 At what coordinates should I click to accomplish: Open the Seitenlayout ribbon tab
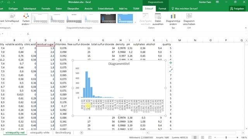pos(30,8)
